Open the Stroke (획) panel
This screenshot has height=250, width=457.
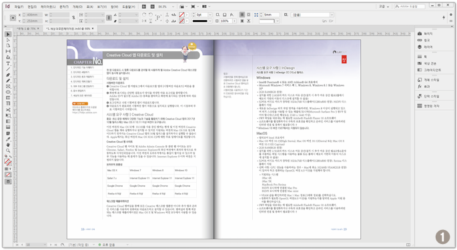[x=422, y=57]
